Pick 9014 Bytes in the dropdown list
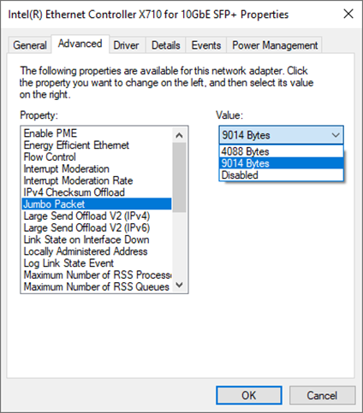The image size is (363, 413). pyautogui.click(x=282, y=163)
